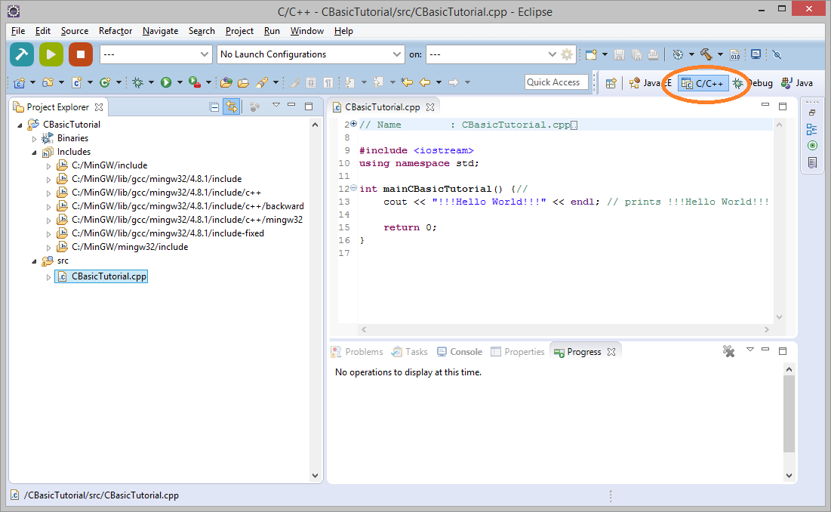Switch to the Problems tab

click(357, 351)
